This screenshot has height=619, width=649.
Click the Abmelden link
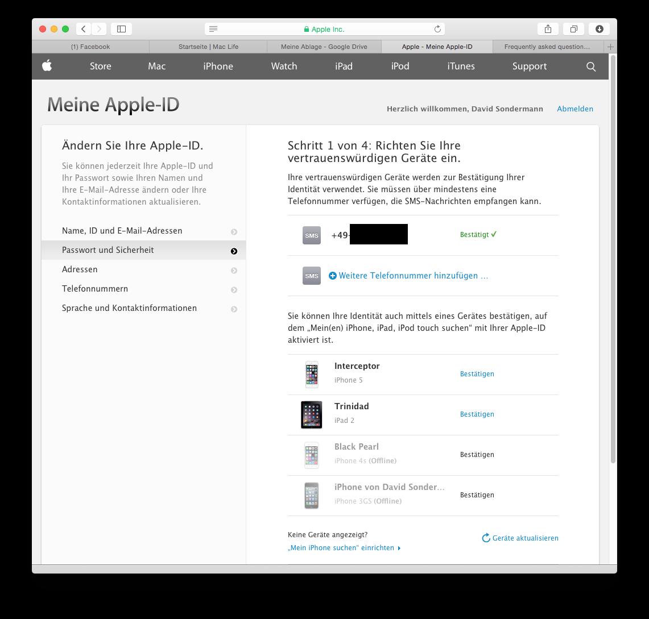(575, 109)
